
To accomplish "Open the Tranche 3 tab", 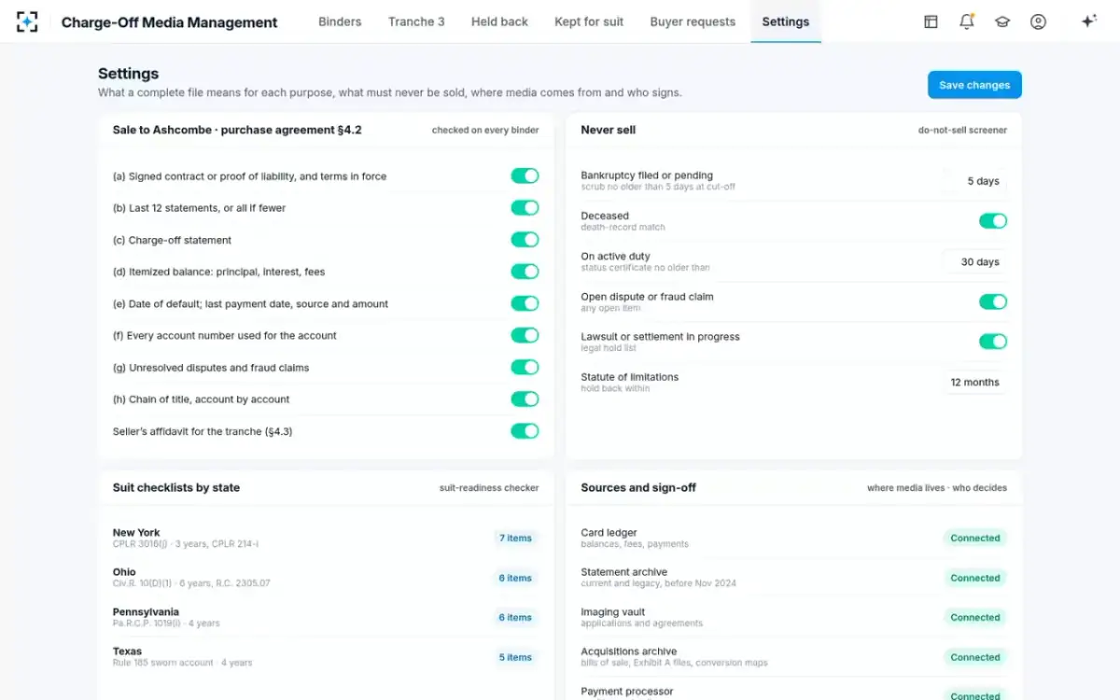I will pyautogui.click(x=416, y=21).
